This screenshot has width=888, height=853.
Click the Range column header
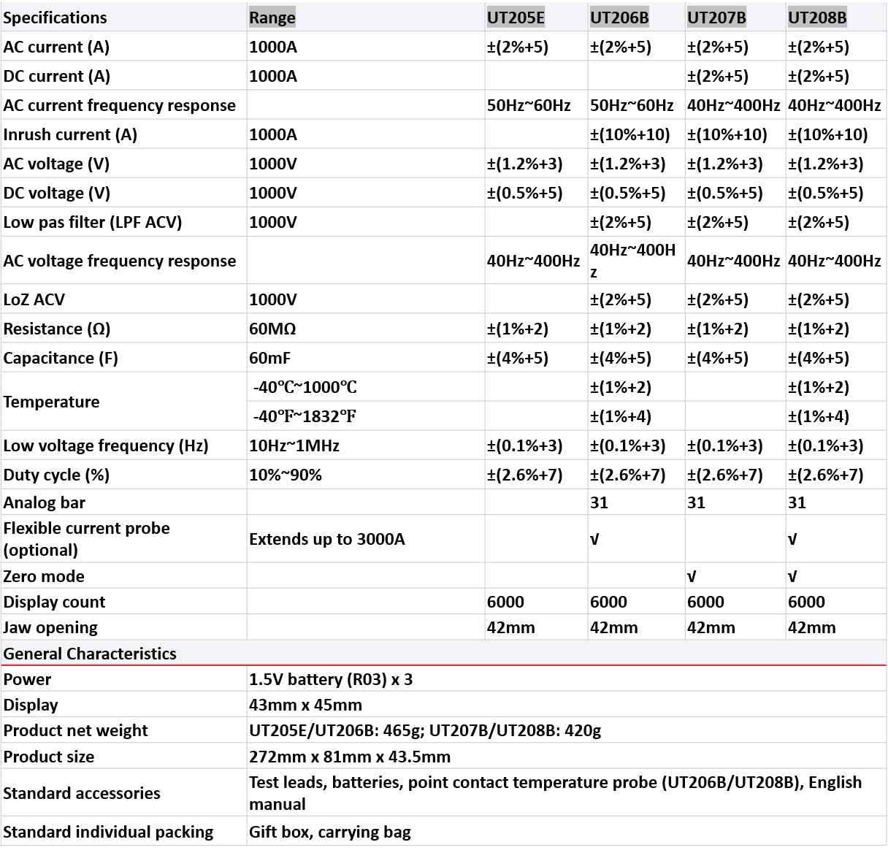(x=272, y=18)
